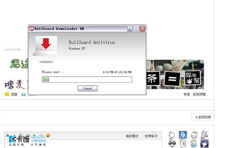236x148 pixels.
Task: Cancel the BullGuard download
Action: (x=88, y=89)
